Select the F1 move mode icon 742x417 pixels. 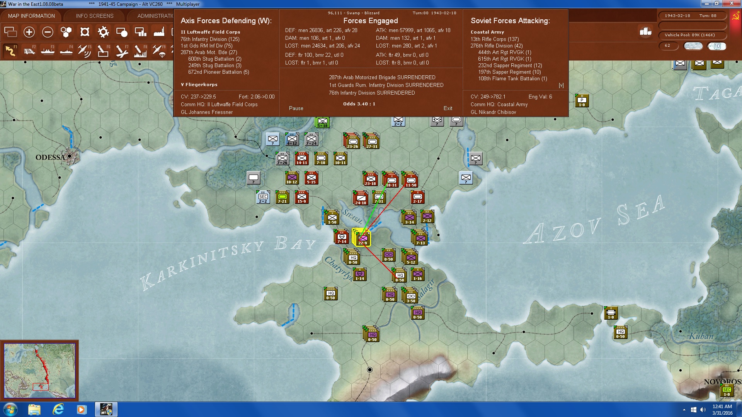click(10, 51)
